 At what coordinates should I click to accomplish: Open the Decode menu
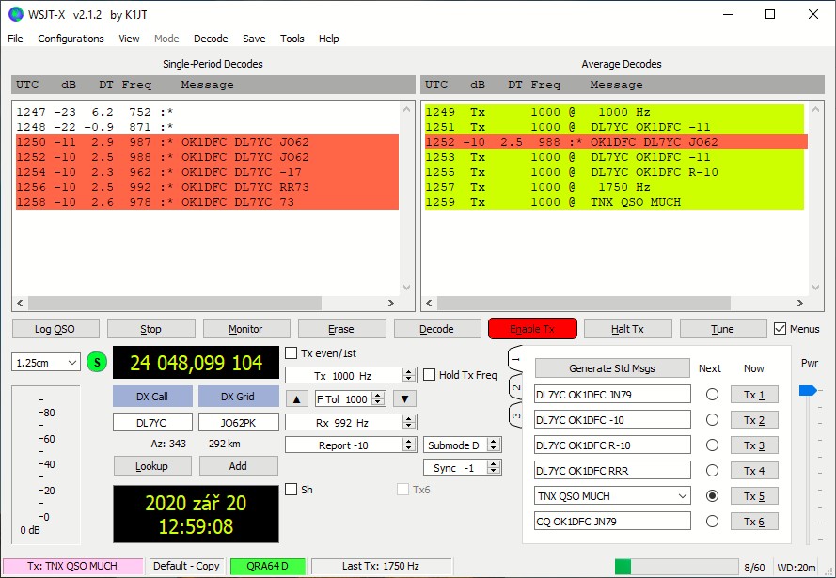(211, 39)
